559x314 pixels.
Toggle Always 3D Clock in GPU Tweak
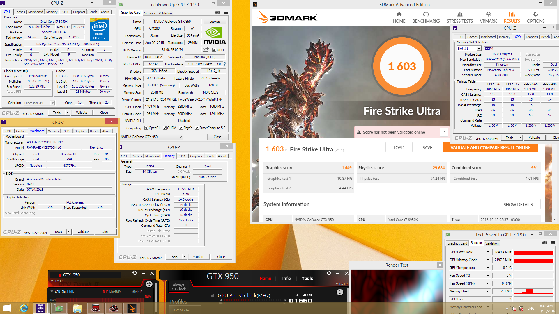(178, 287)
